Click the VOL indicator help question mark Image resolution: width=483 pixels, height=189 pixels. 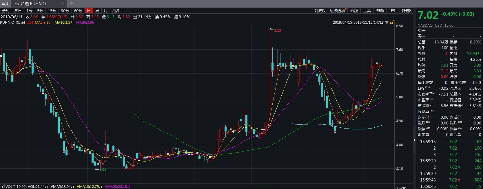(3, 187)
